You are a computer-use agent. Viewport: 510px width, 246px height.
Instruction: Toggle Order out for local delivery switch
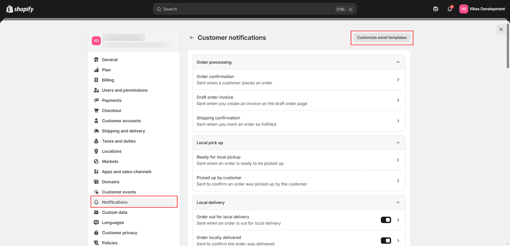point(386,220)
